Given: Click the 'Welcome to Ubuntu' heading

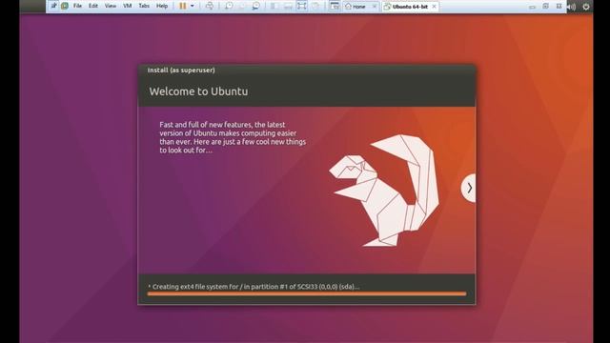Looking at the screenshot, I should point(198,91).
